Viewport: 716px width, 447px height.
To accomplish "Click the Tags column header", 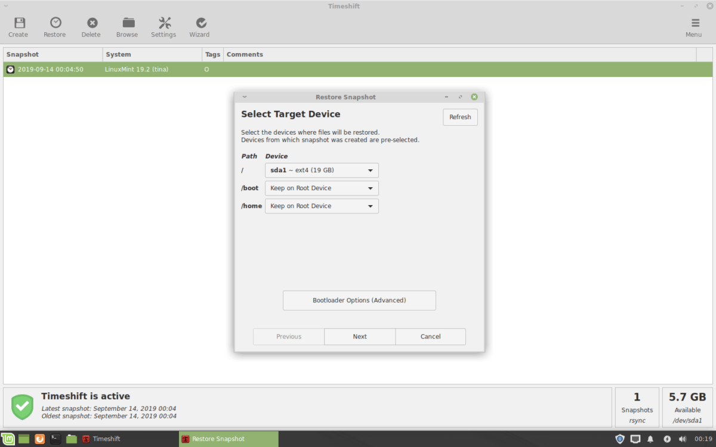I will [213, 54].
